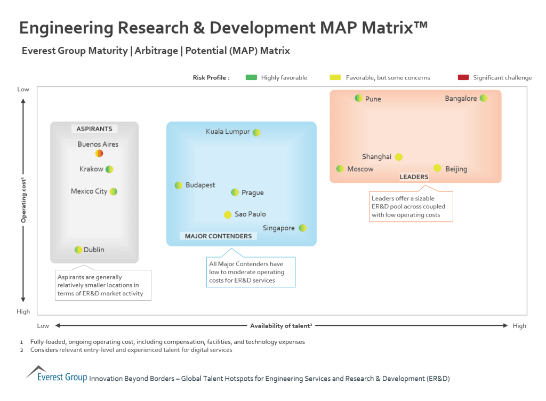Viewport: 546px width, 401px height.
Task: Click the Leaders description callout box
Action: [x=411, y=207]
